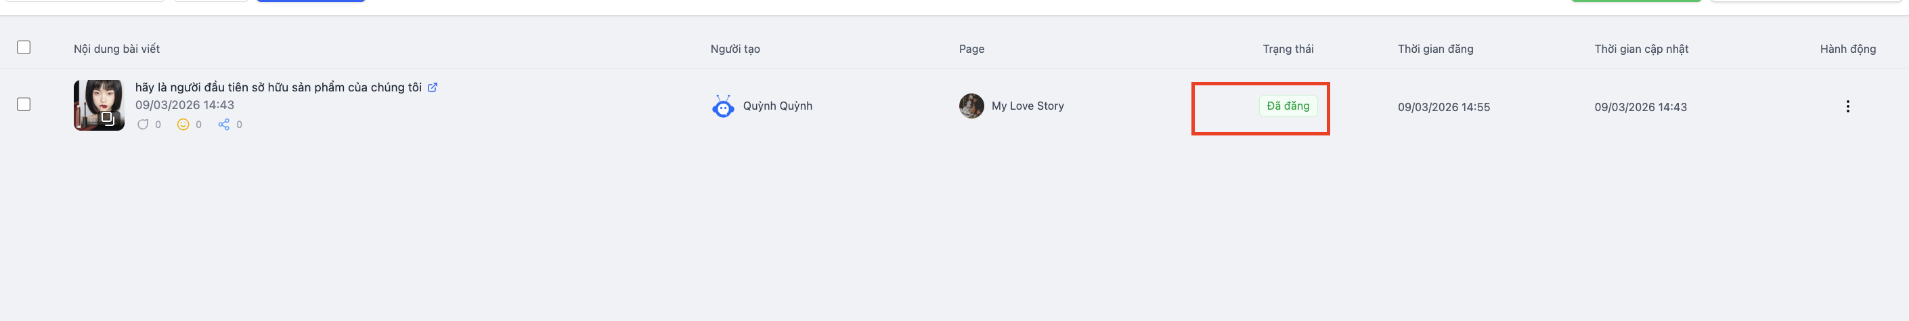1909x321 pixels.
Task: Click the "Trạng thái" column header
Action: tap(1288, 49)
